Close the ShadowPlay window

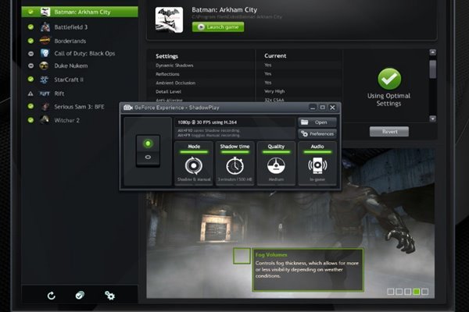(332, 108)
